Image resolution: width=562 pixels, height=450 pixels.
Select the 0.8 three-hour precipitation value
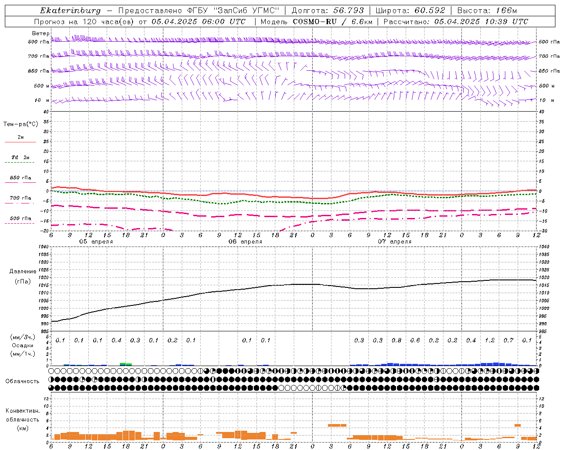[x=396, y=340]
